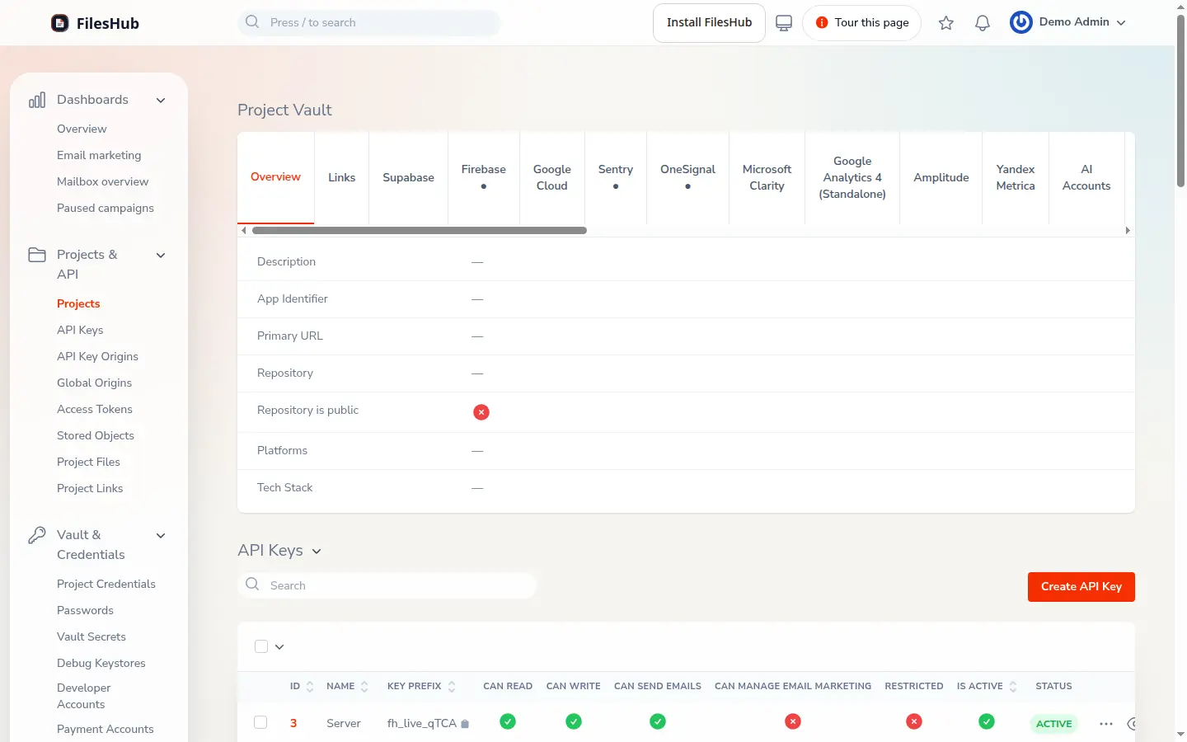Click the star favorites icon
The image size is (1187, 742).
(x=946, y=23)
